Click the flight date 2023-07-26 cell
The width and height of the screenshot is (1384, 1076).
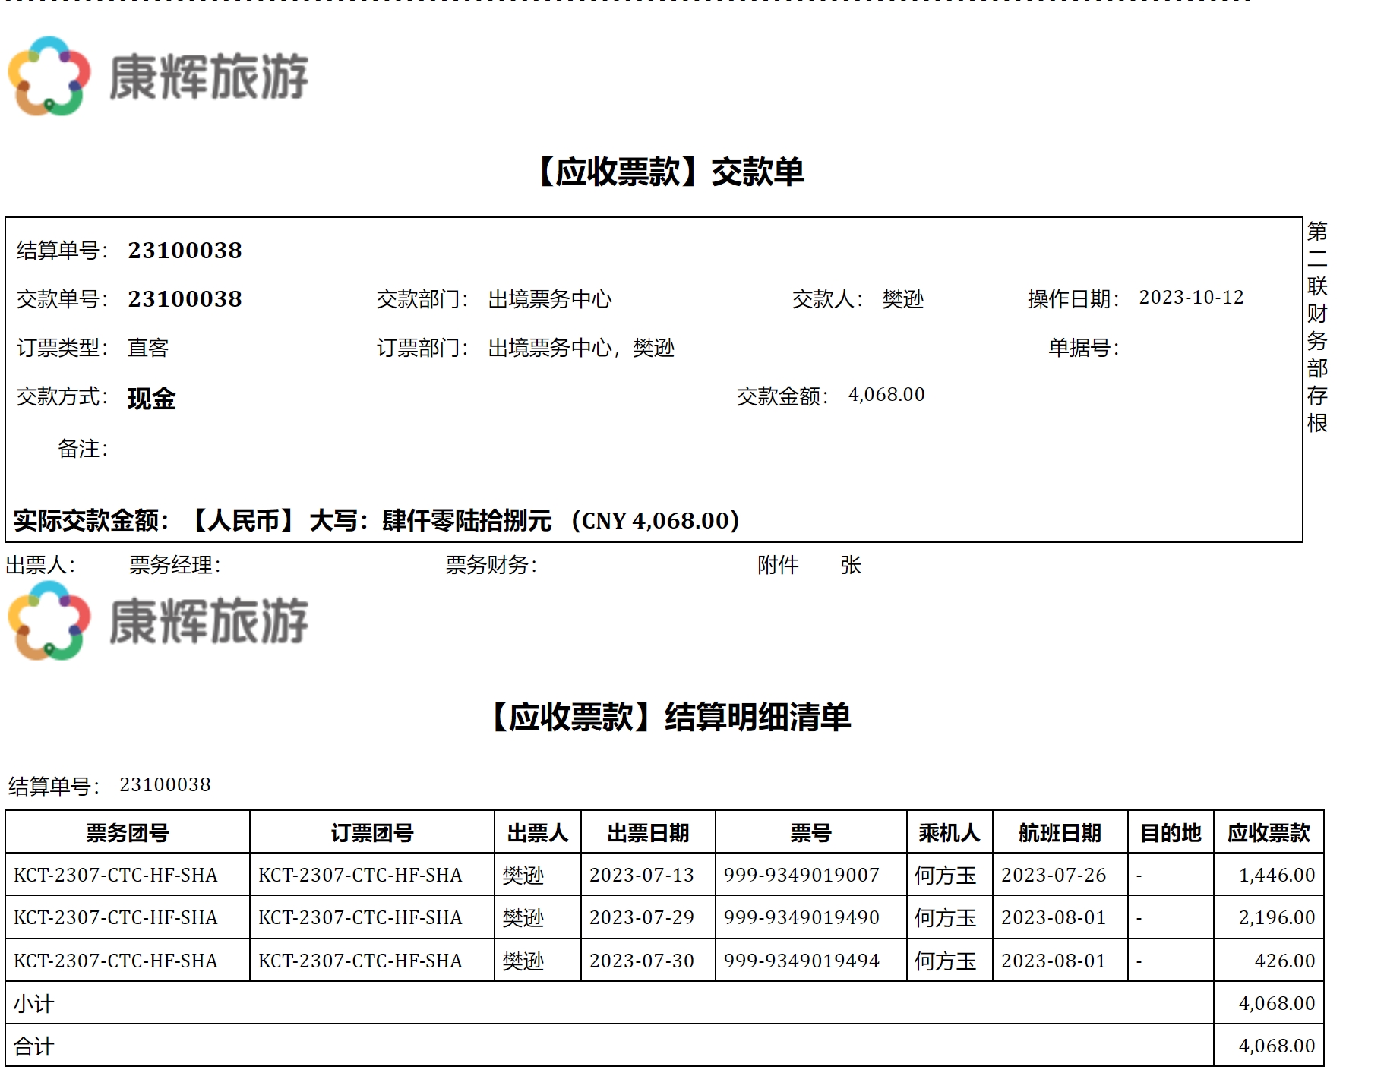pyautogui.click(x=1053, y=875)
